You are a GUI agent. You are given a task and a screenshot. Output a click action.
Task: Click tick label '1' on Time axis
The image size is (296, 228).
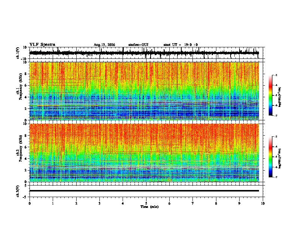coord(53,203)
